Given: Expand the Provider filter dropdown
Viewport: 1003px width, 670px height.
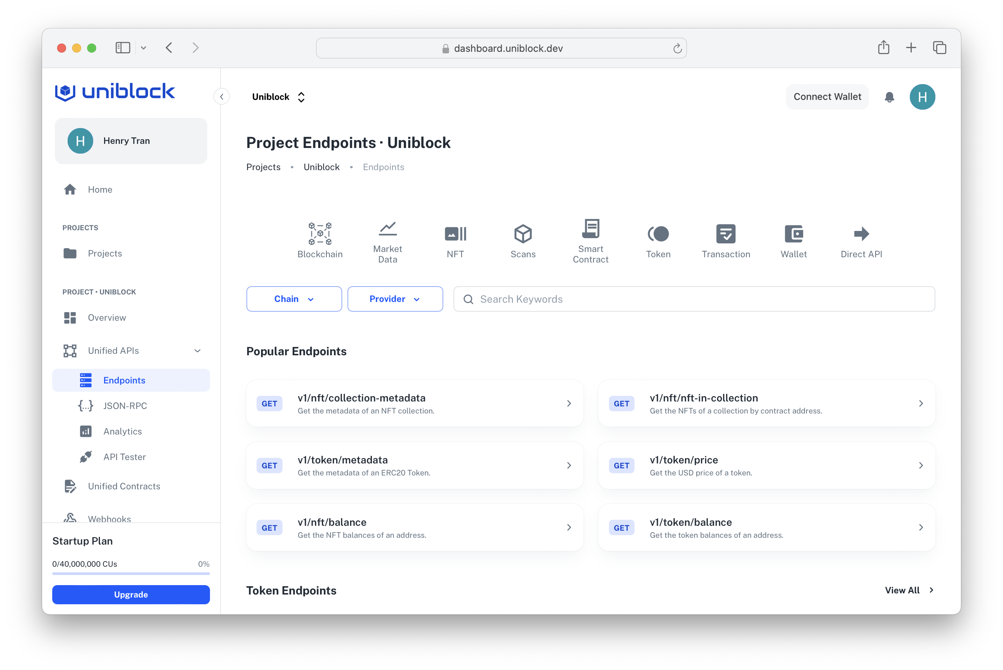Looking at the screenshot, I should click(395, 299).
